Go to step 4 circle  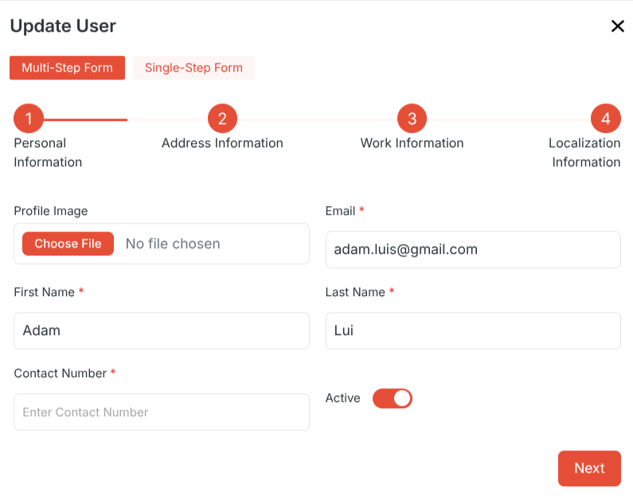[606, 119]
